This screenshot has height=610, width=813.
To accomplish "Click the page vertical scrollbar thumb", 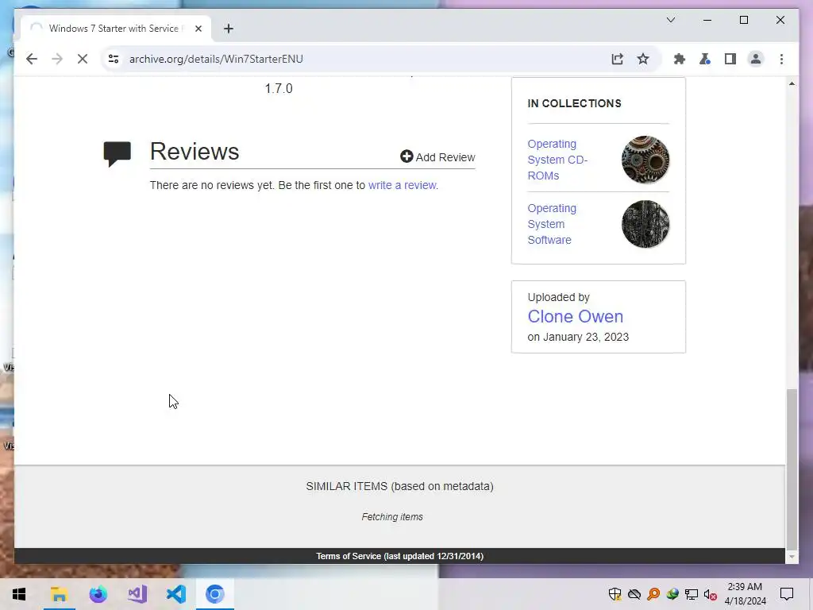I will 792,469.
